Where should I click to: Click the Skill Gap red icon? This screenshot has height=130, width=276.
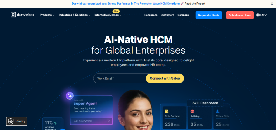192,111
